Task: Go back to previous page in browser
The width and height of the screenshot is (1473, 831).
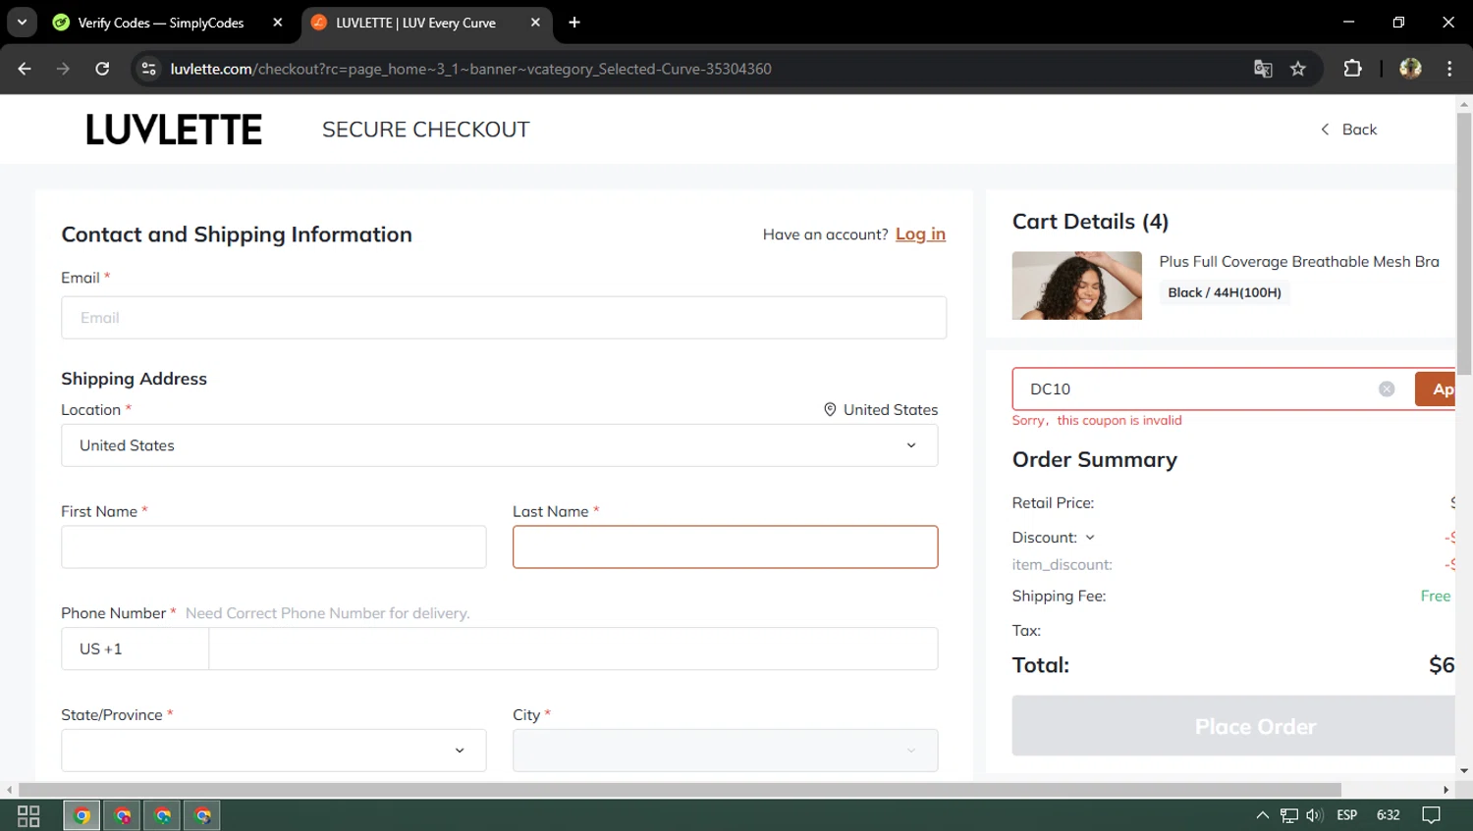Action: point(25,69)
